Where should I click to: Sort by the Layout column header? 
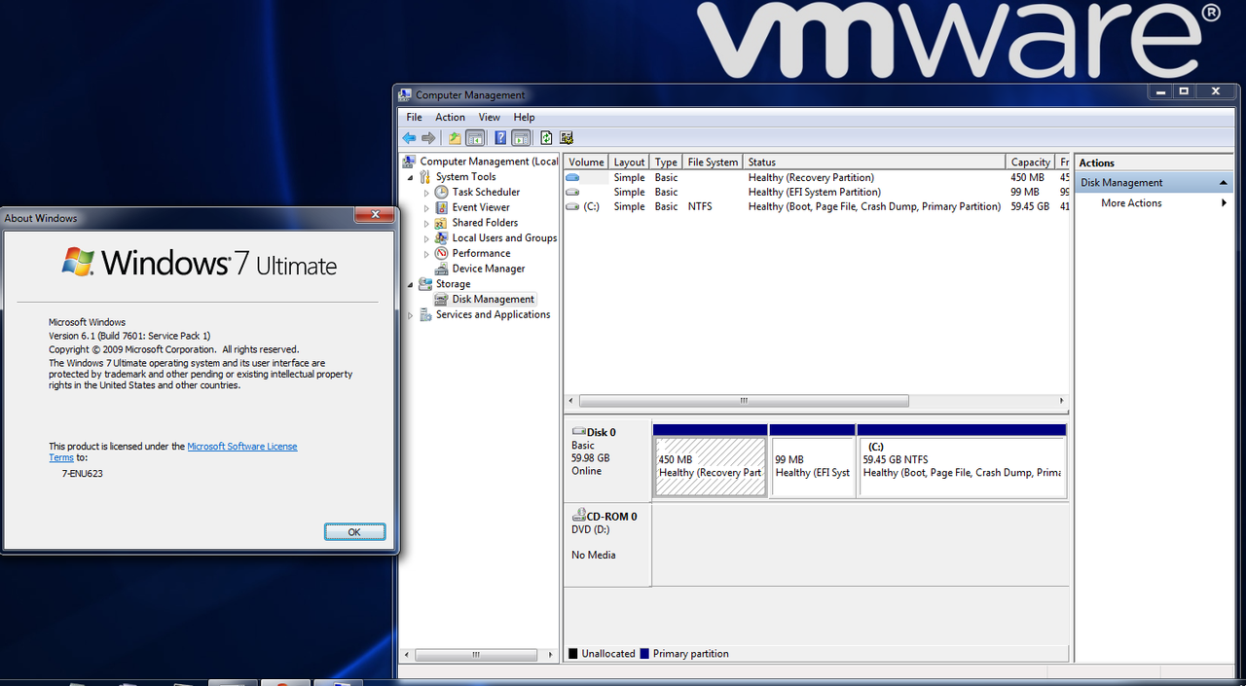[x=629, y=162]
